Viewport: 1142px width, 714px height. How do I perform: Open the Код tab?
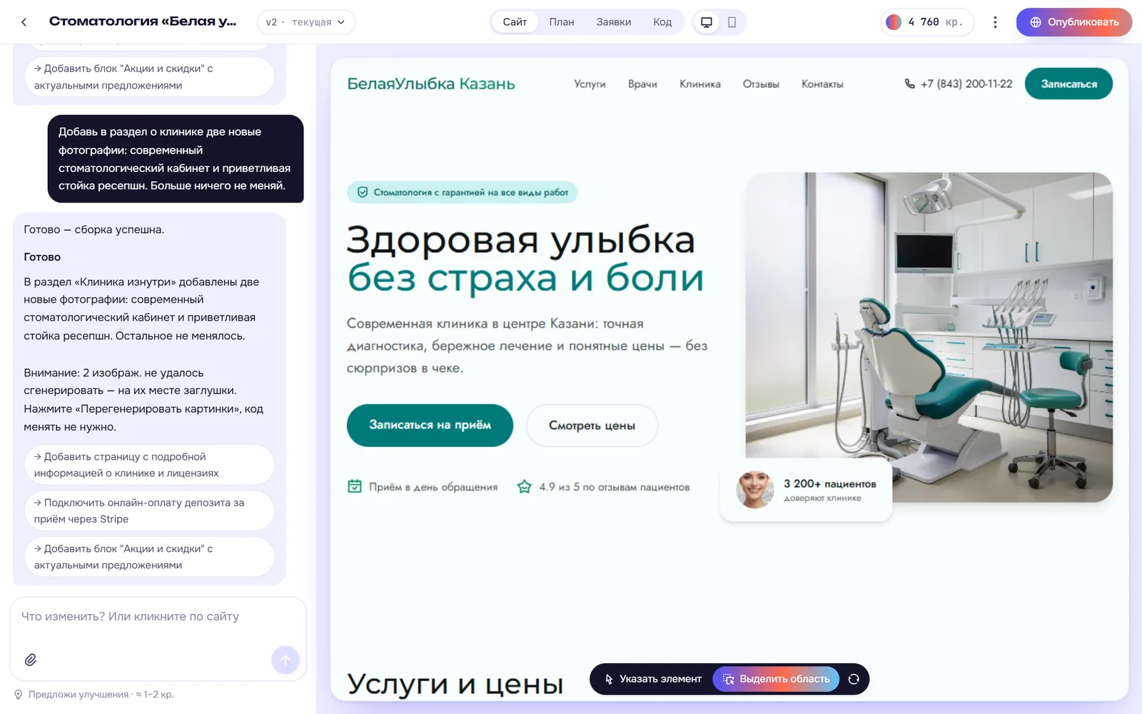[662, 22]
